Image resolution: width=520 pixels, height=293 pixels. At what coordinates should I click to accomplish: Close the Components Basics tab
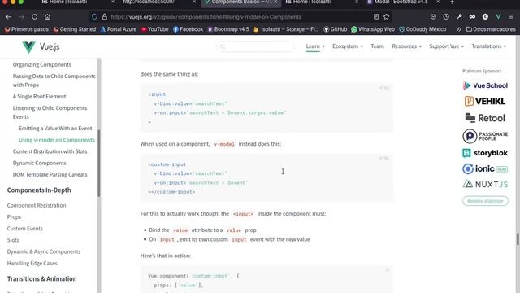[x=275, y=2]
